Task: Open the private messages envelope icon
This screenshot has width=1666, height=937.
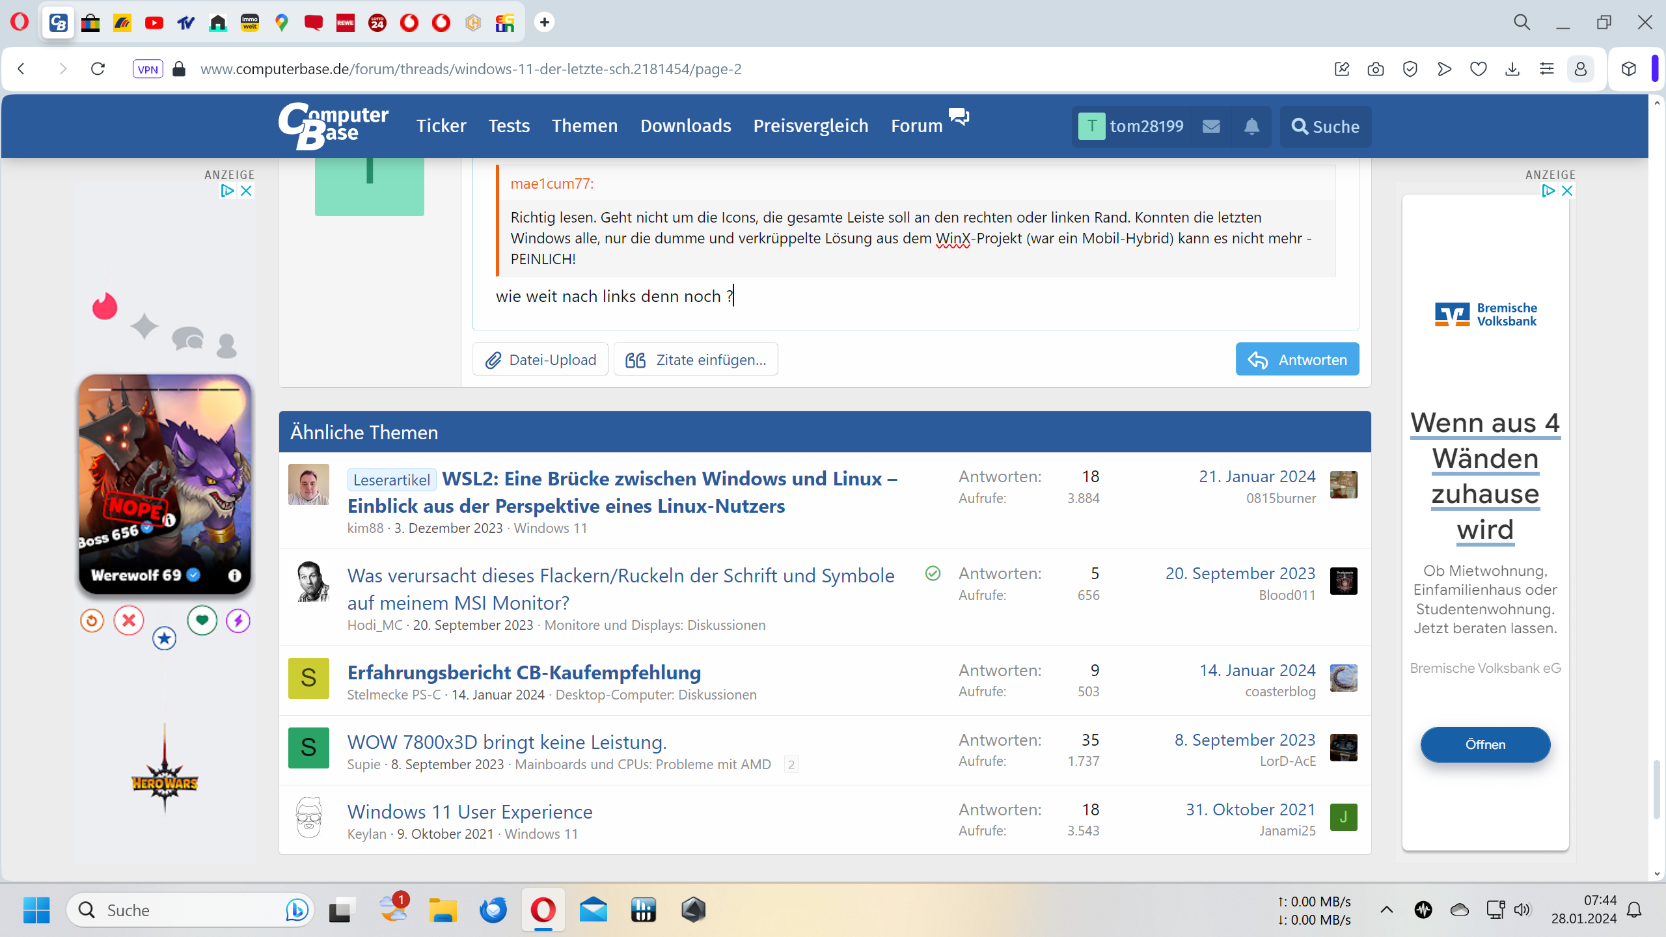Action: tap(1210, 126)
